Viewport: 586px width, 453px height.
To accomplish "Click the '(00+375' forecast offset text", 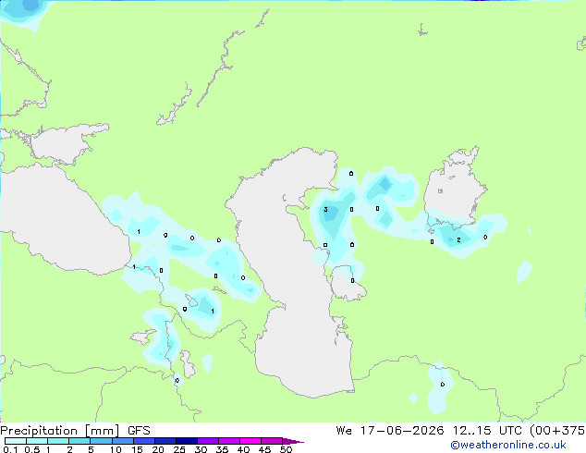I will point(557,431).
